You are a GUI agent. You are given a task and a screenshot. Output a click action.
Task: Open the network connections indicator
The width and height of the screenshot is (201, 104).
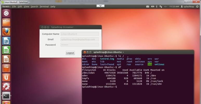[x=161, y=6]
